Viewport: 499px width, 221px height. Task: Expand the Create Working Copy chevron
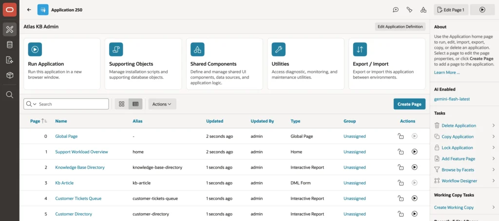pos(494,207)
